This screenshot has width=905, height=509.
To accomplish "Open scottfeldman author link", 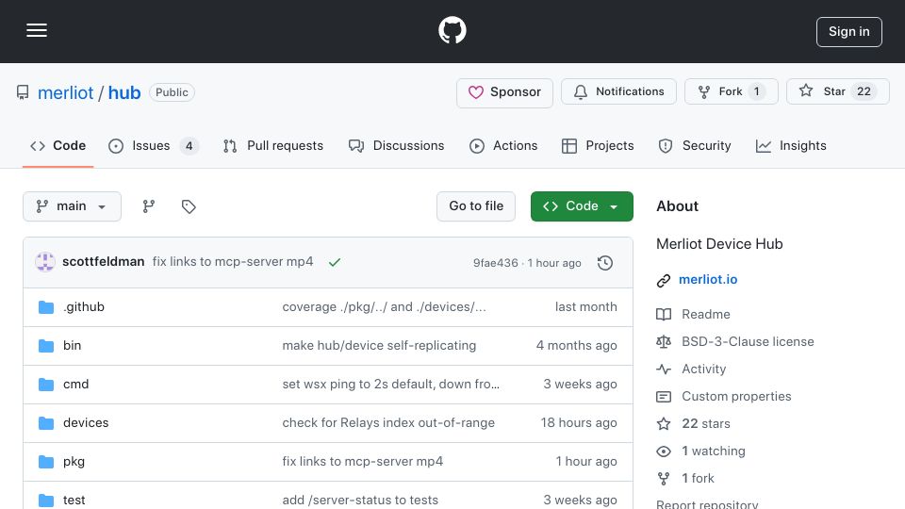I will [x=104, y=261].
